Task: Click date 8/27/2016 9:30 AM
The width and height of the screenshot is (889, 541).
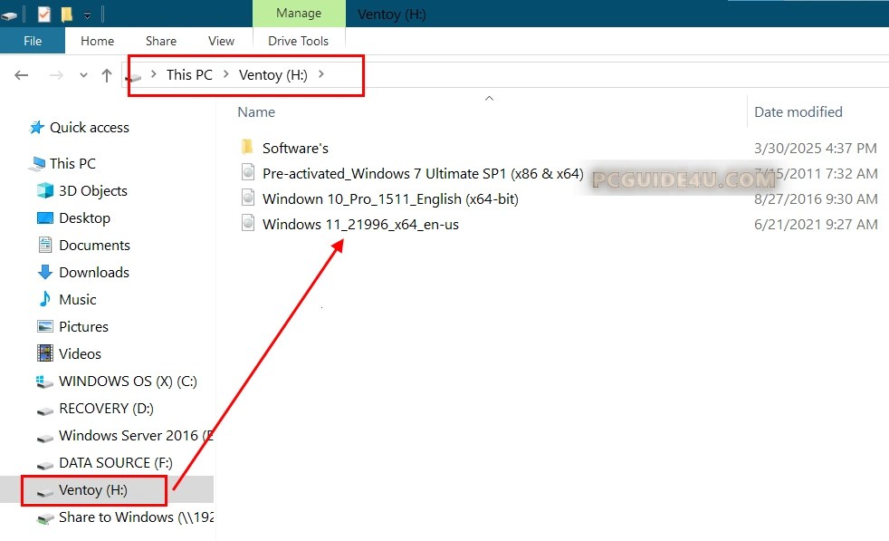Action: tap(816, 198)
